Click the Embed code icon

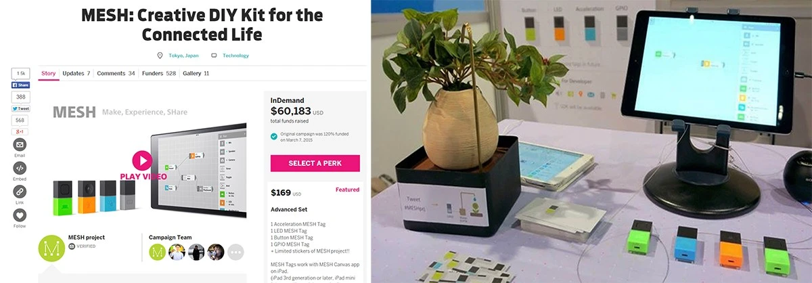(20, 169)
